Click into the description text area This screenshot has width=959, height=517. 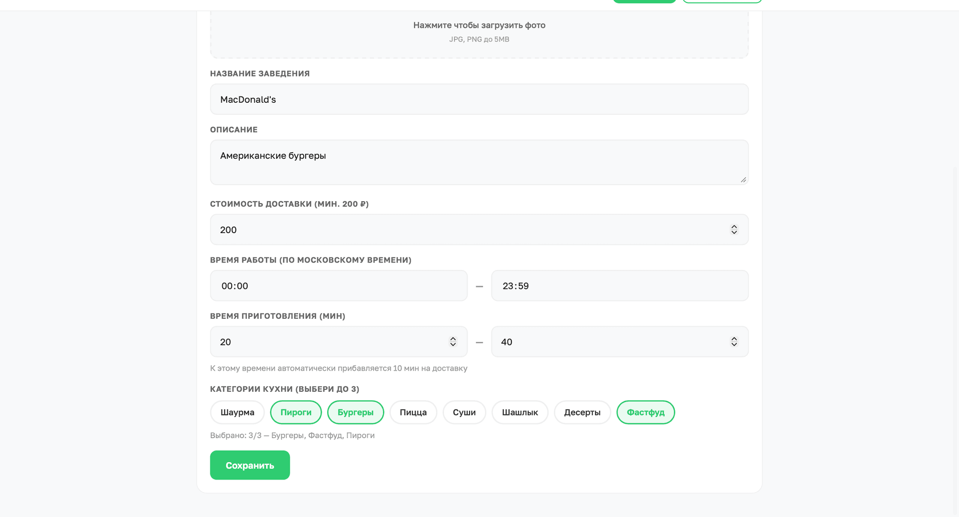tap(479, 162)
